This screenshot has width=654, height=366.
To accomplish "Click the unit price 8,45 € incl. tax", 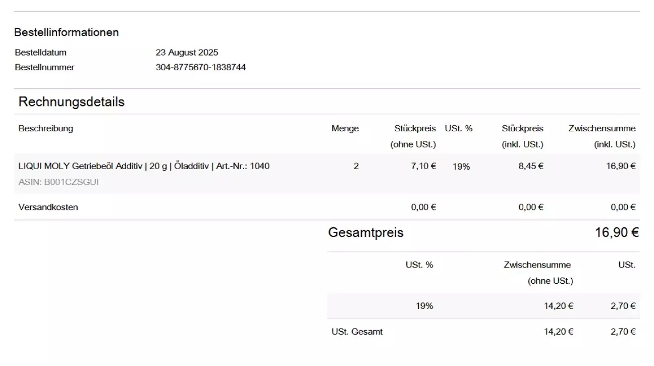I will 531,166.
